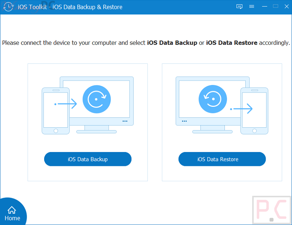Viewport: 292px width, 225px height.
Task: Click the iOS Toolkit clock logo icon
Action: click(8, 7)
